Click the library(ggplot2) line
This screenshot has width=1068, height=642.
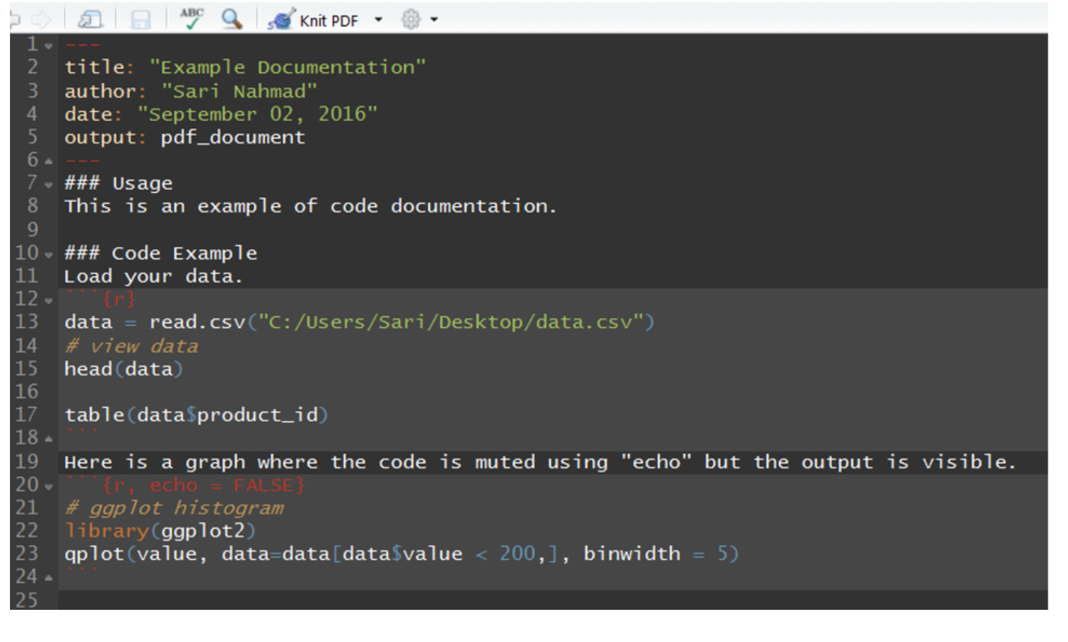tap(160, 531)
